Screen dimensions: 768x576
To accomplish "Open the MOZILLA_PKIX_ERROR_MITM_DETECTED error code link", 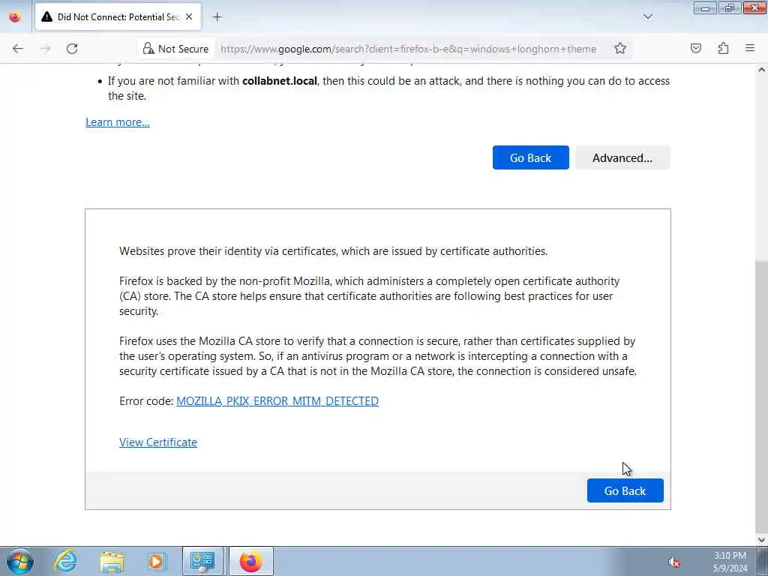I will tap(277, 401).
